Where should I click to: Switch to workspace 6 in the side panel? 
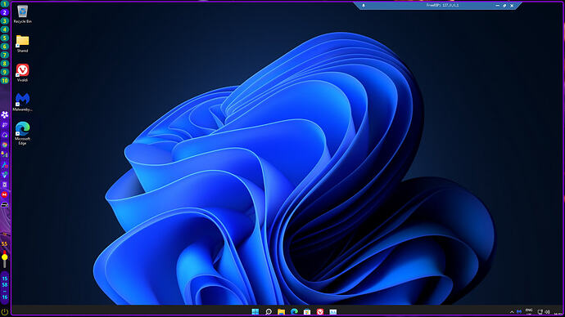click(5, 47)
